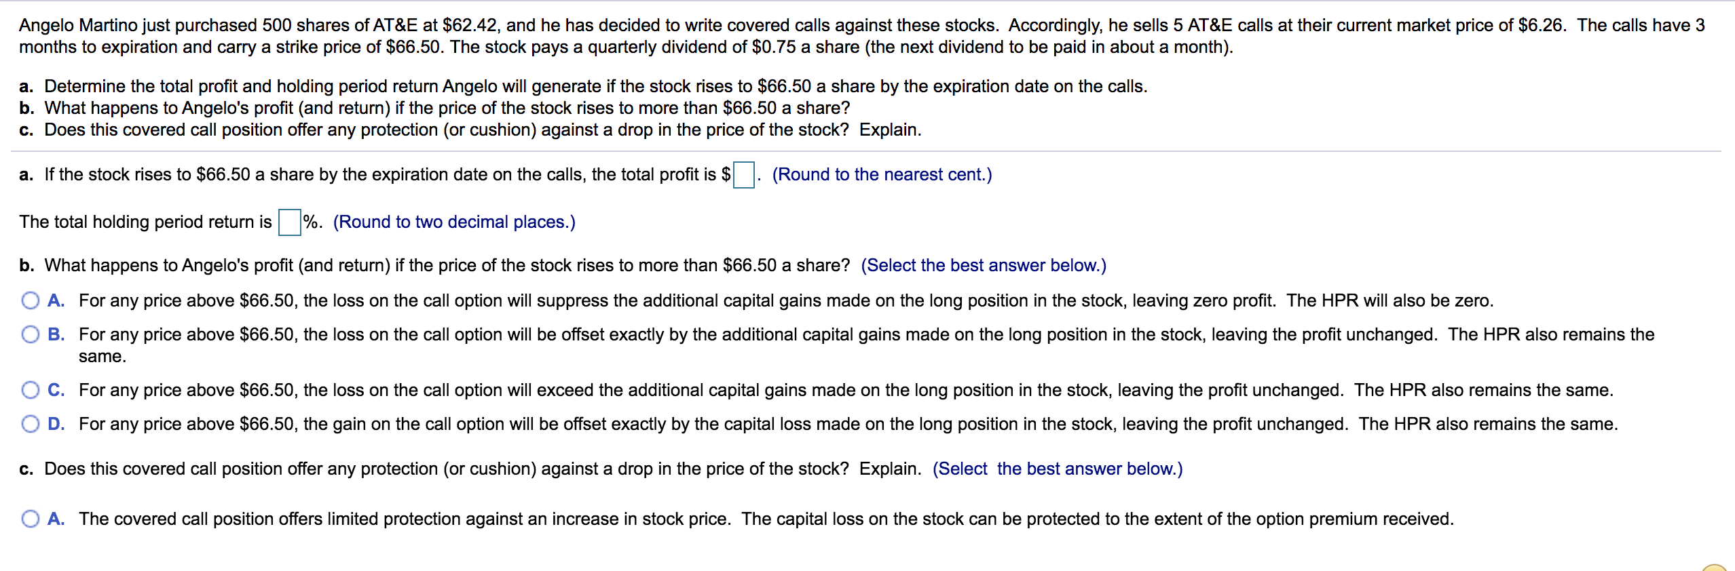Select radio option C about loss exceeding gains
This screenshot has height=571, width=1735.
tap(31, 390)
